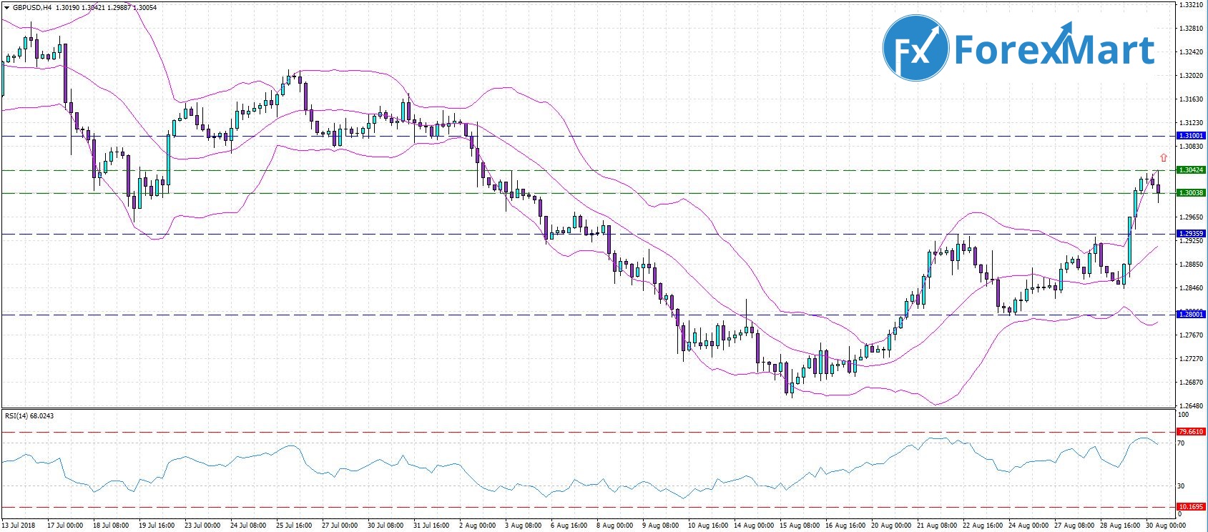Click the 1.32020 price axis value

(x=1189, y=76)
